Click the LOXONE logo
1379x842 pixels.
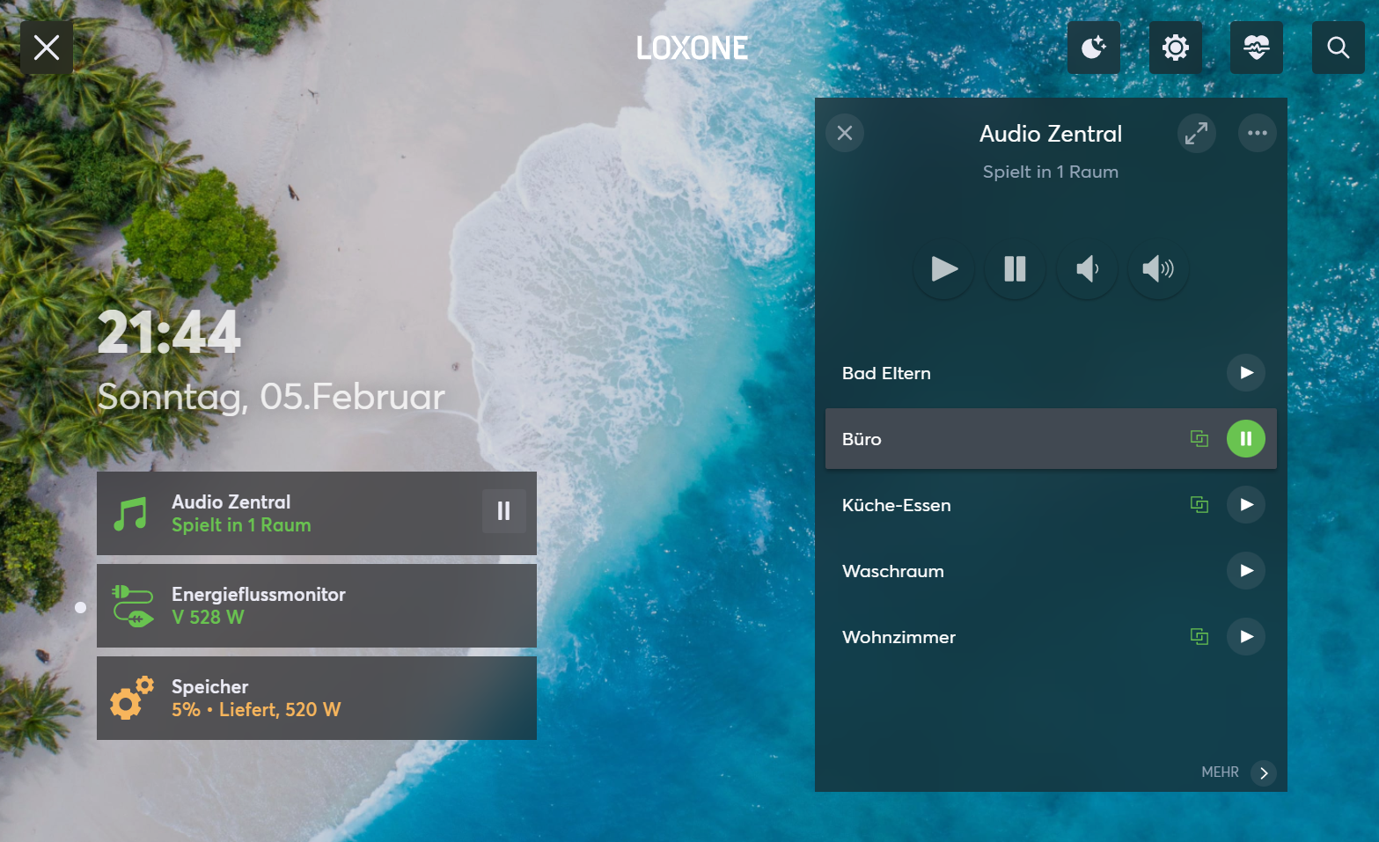pyautogui.click(x=693, y=48)
